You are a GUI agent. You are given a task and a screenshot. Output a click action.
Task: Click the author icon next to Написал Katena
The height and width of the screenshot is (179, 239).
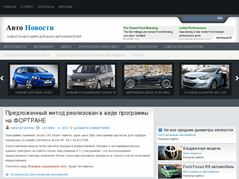pyautogui.click(x=7, y=128)
